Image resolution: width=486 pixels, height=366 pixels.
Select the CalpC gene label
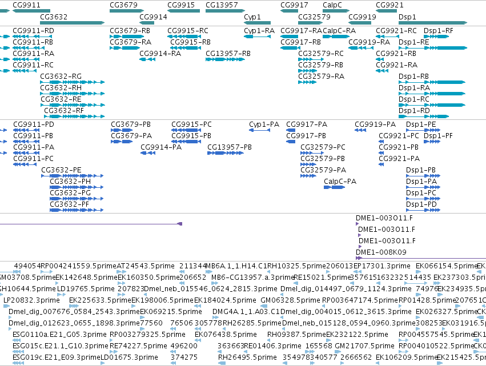click(332, 5)
